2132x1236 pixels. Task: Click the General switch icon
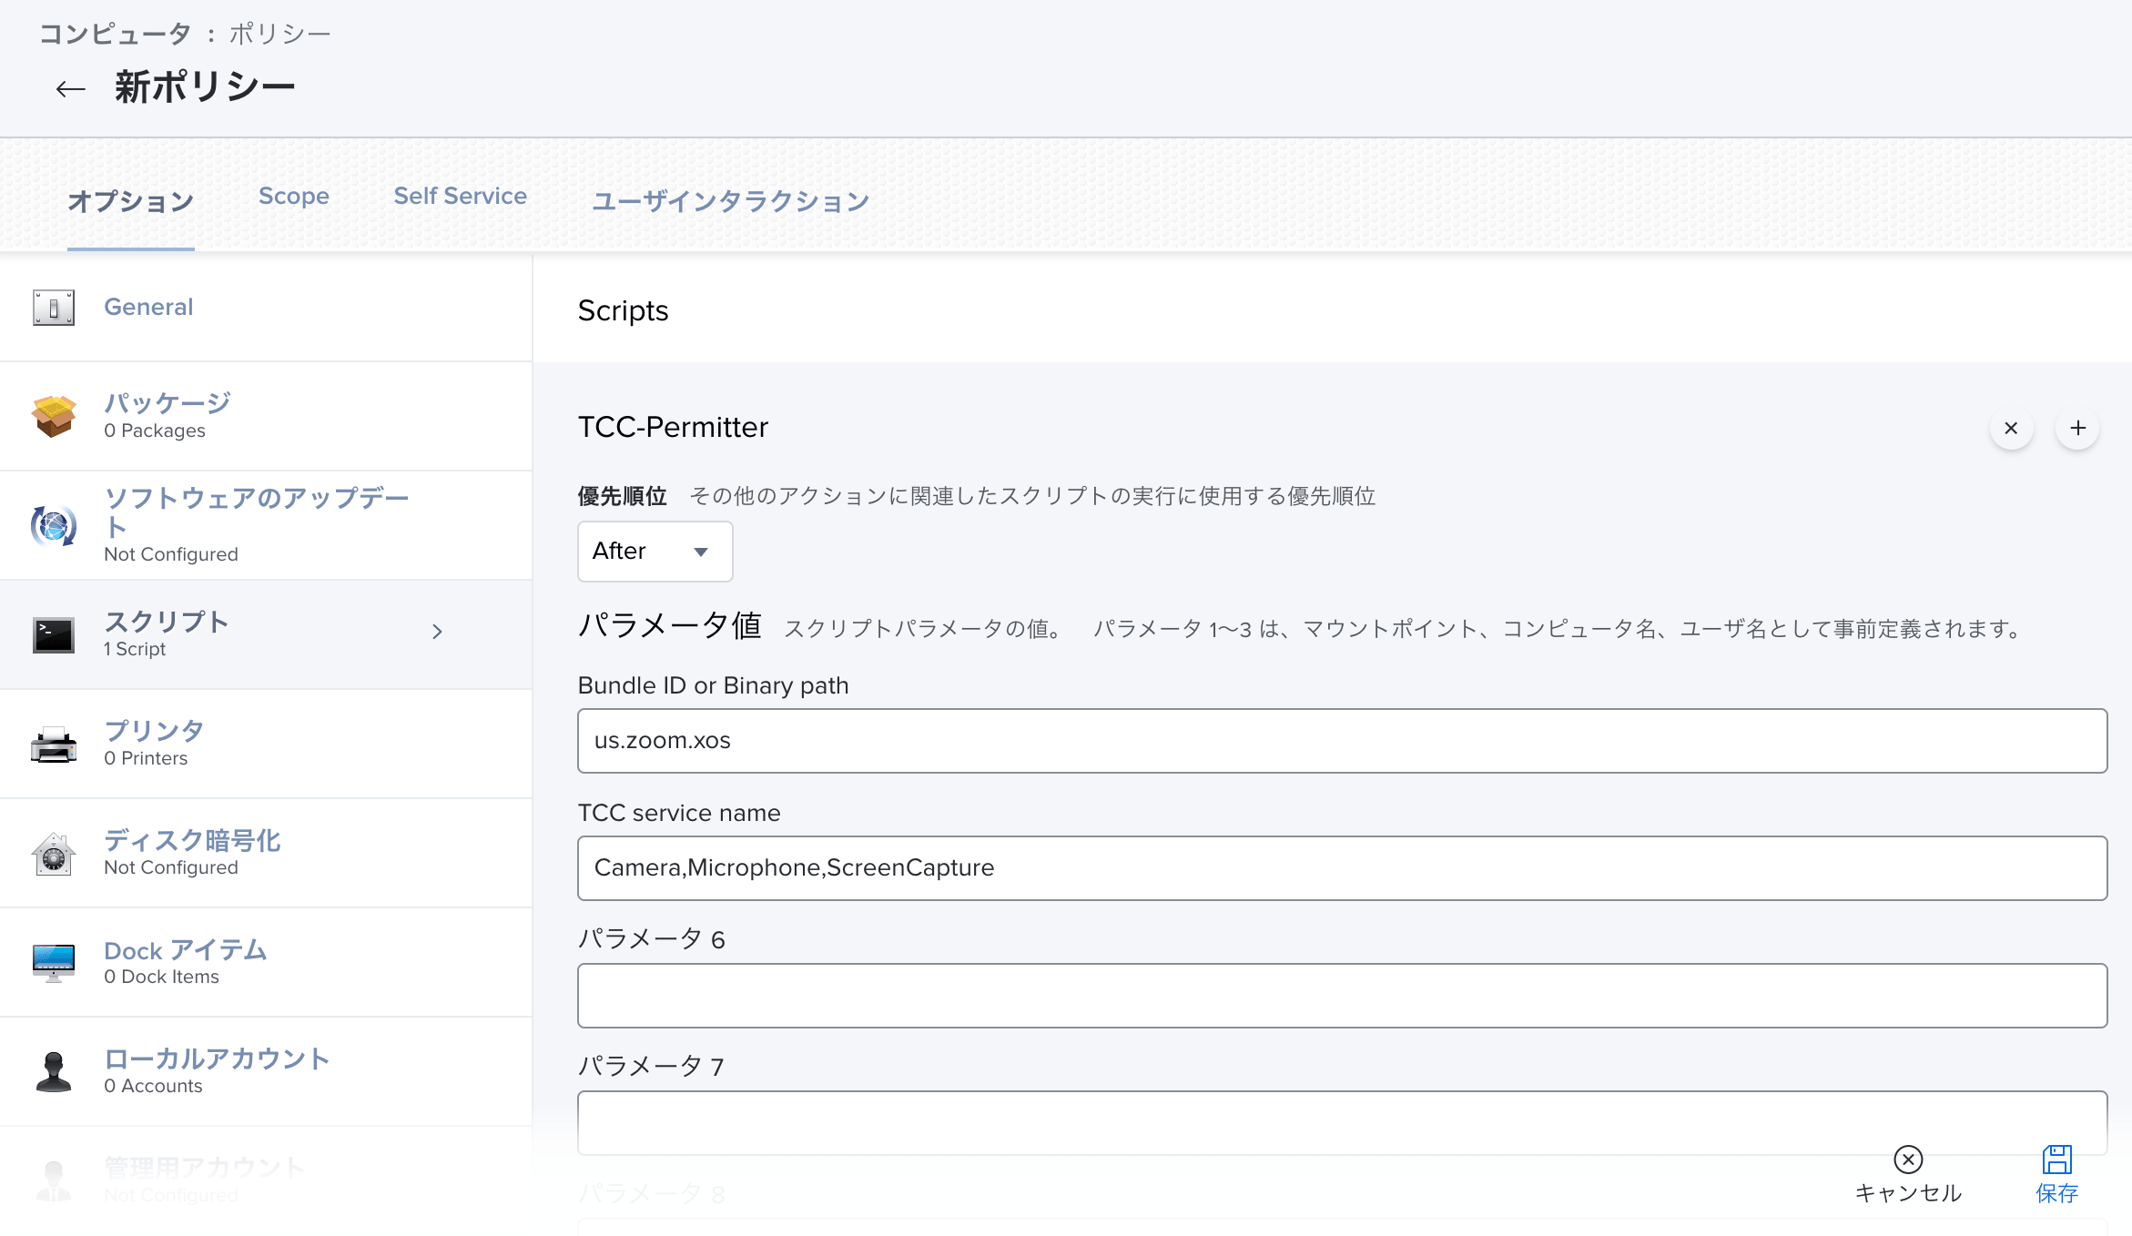(54, 308)
